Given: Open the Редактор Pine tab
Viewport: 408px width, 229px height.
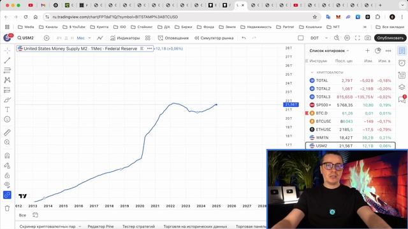Looking at the screenshot, I should point(101,226).
